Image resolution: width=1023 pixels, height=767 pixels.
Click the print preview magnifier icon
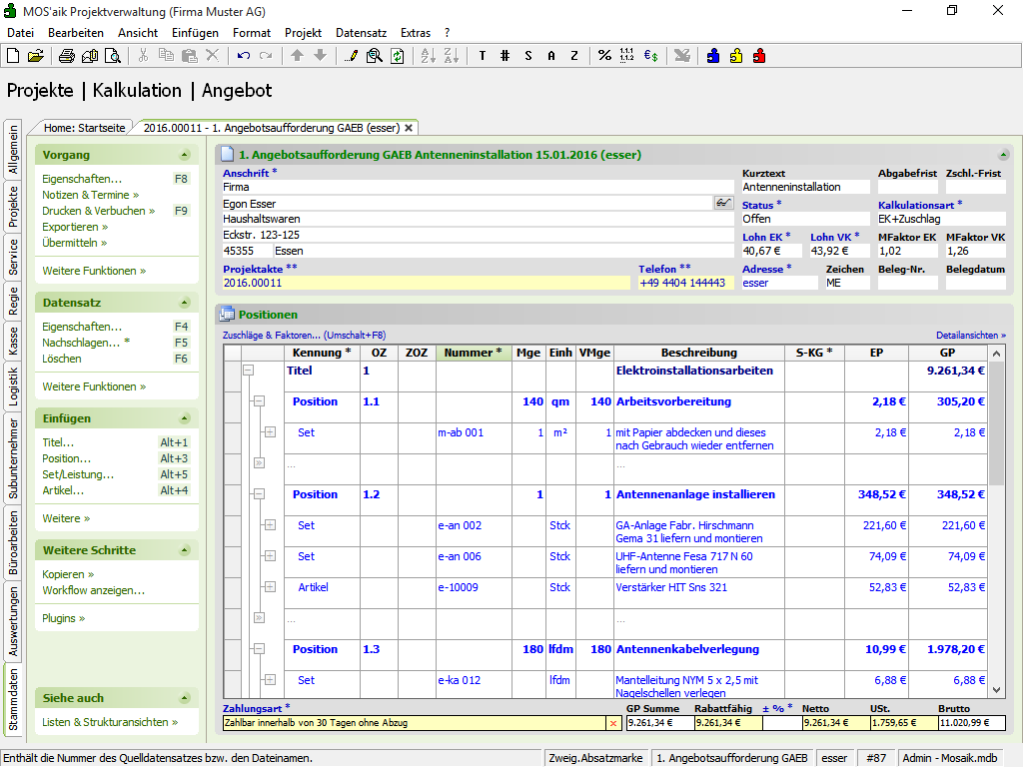coord(112,56)
